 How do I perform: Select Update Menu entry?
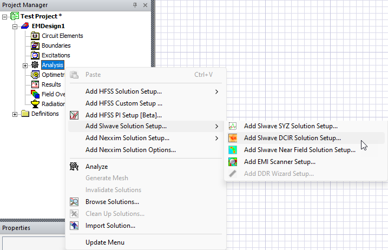click(146, 242)
